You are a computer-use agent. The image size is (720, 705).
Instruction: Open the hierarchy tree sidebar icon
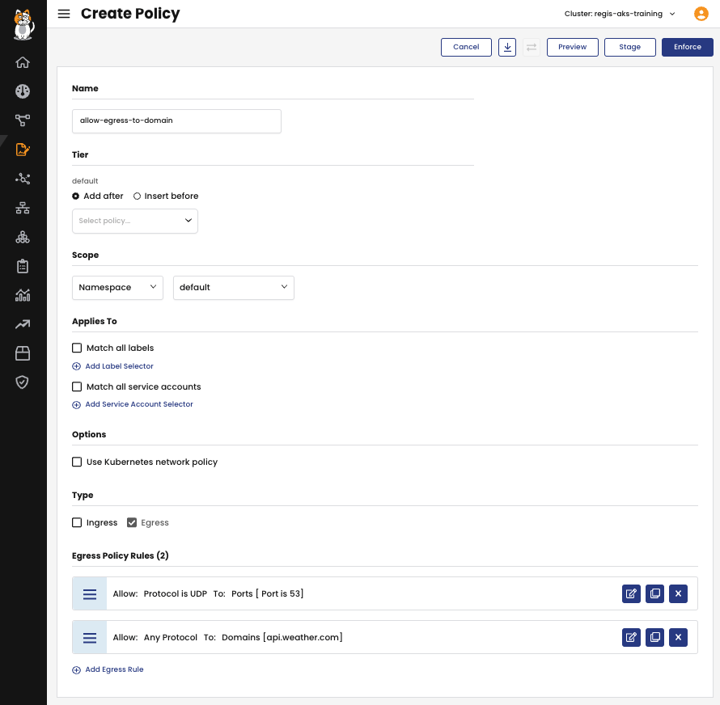(23, 208)
